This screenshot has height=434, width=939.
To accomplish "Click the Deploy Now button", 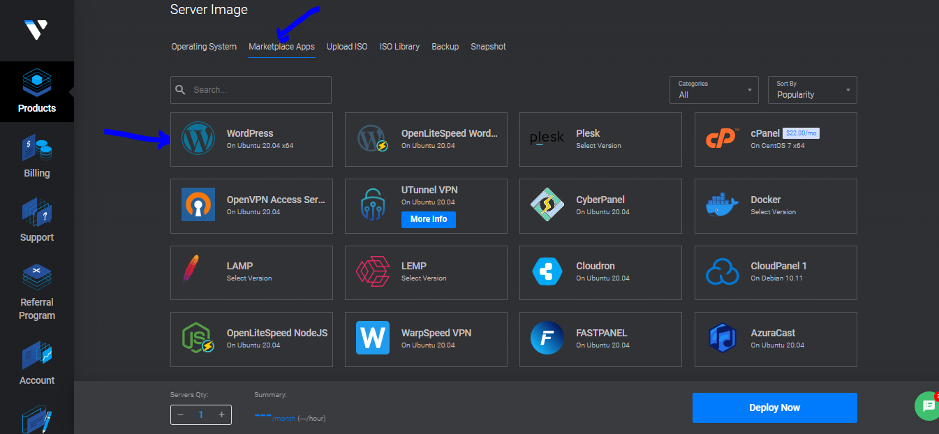I will pyautogui.click(x=774, y=407).
